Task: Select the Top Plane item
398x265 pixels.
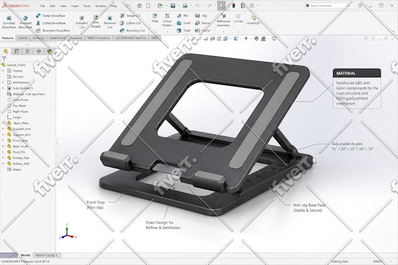Action: pyautogui.click(x=17, y=106)
